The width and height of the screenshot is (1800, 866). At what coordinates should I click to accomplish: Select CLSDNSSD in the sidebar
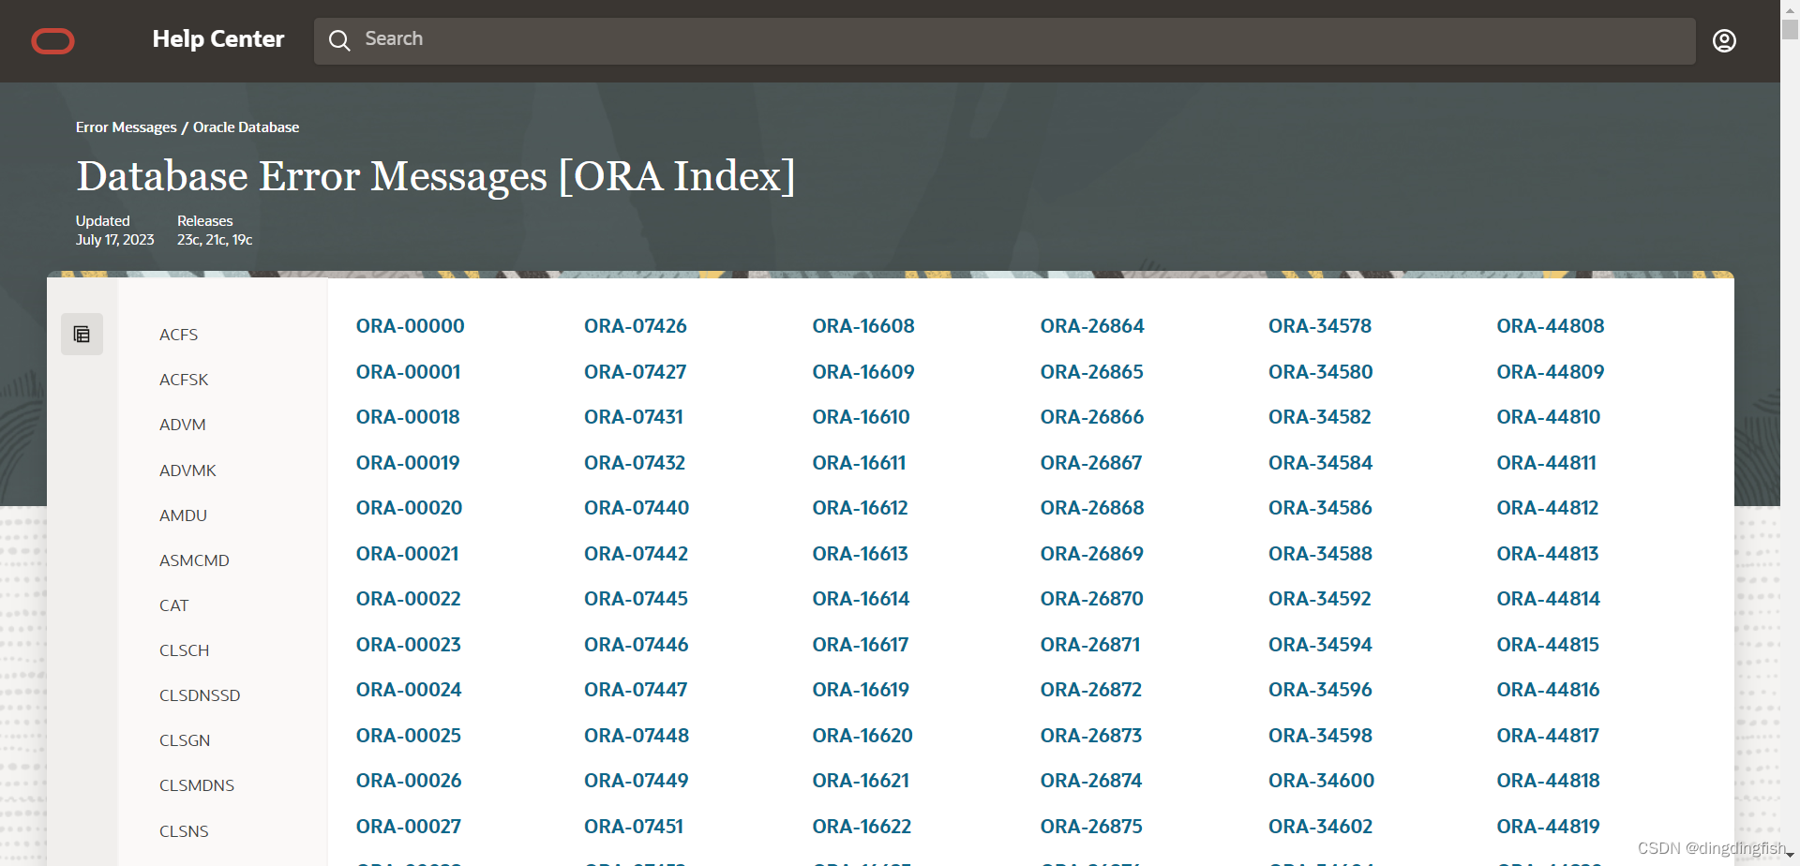[200, 695]
